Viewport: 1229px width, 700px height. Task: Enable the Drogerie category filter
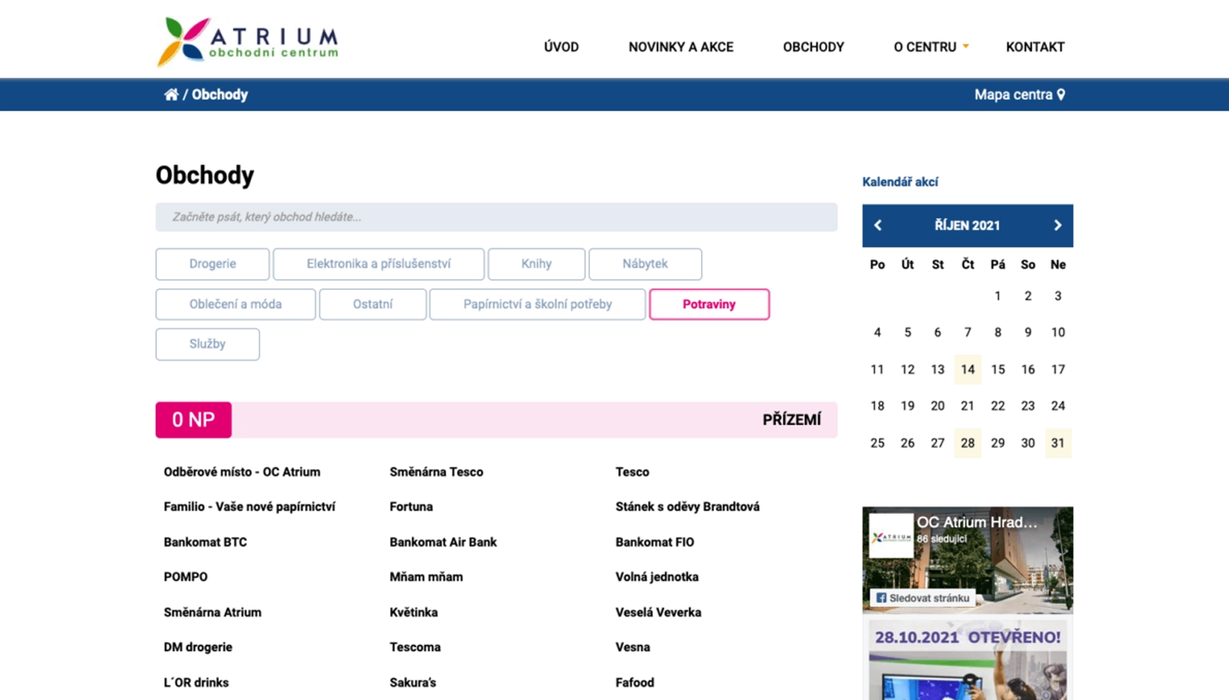212,263
